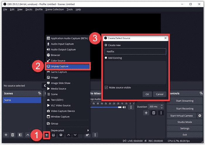
Task: Select the Create new radio option
Action: tap(106, 45)
